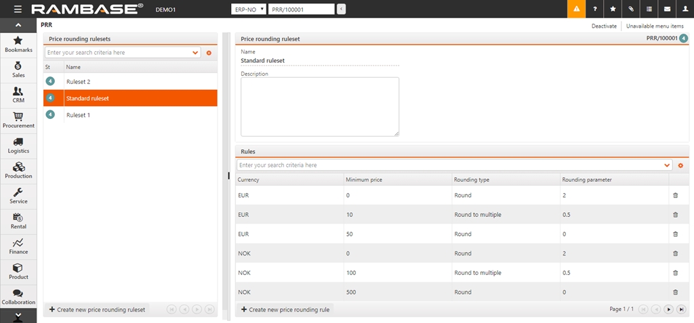Open the Production module
This screenshot has width=694, height=323.
point(18,170)
